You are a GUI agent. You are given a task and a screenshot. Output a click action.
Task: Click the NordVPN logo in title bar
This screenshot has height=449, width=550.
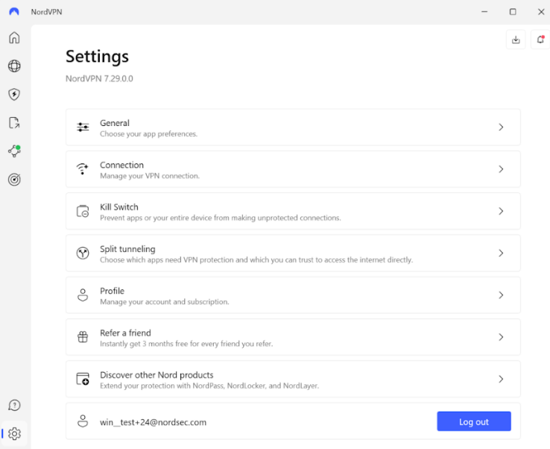point(13,12)
